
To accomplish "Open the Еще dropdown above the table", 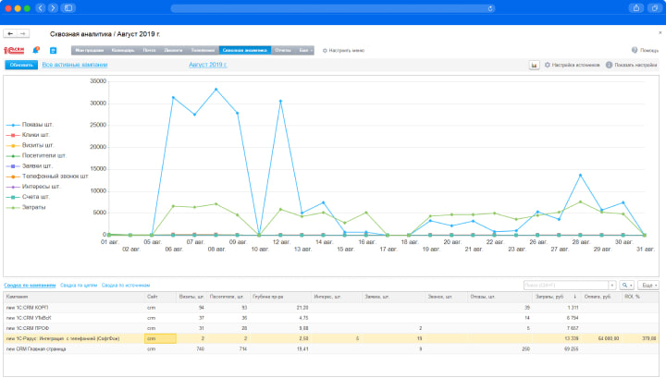I will (x=648, y=286).
